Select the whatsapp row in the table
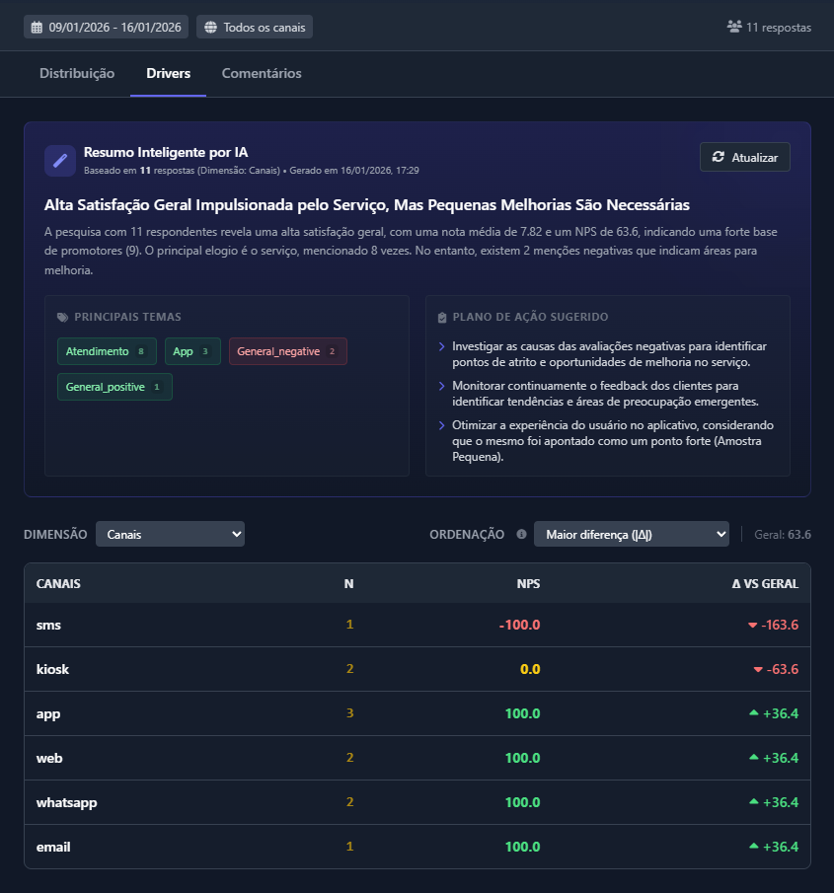834x893 pixels. point(415,802)
